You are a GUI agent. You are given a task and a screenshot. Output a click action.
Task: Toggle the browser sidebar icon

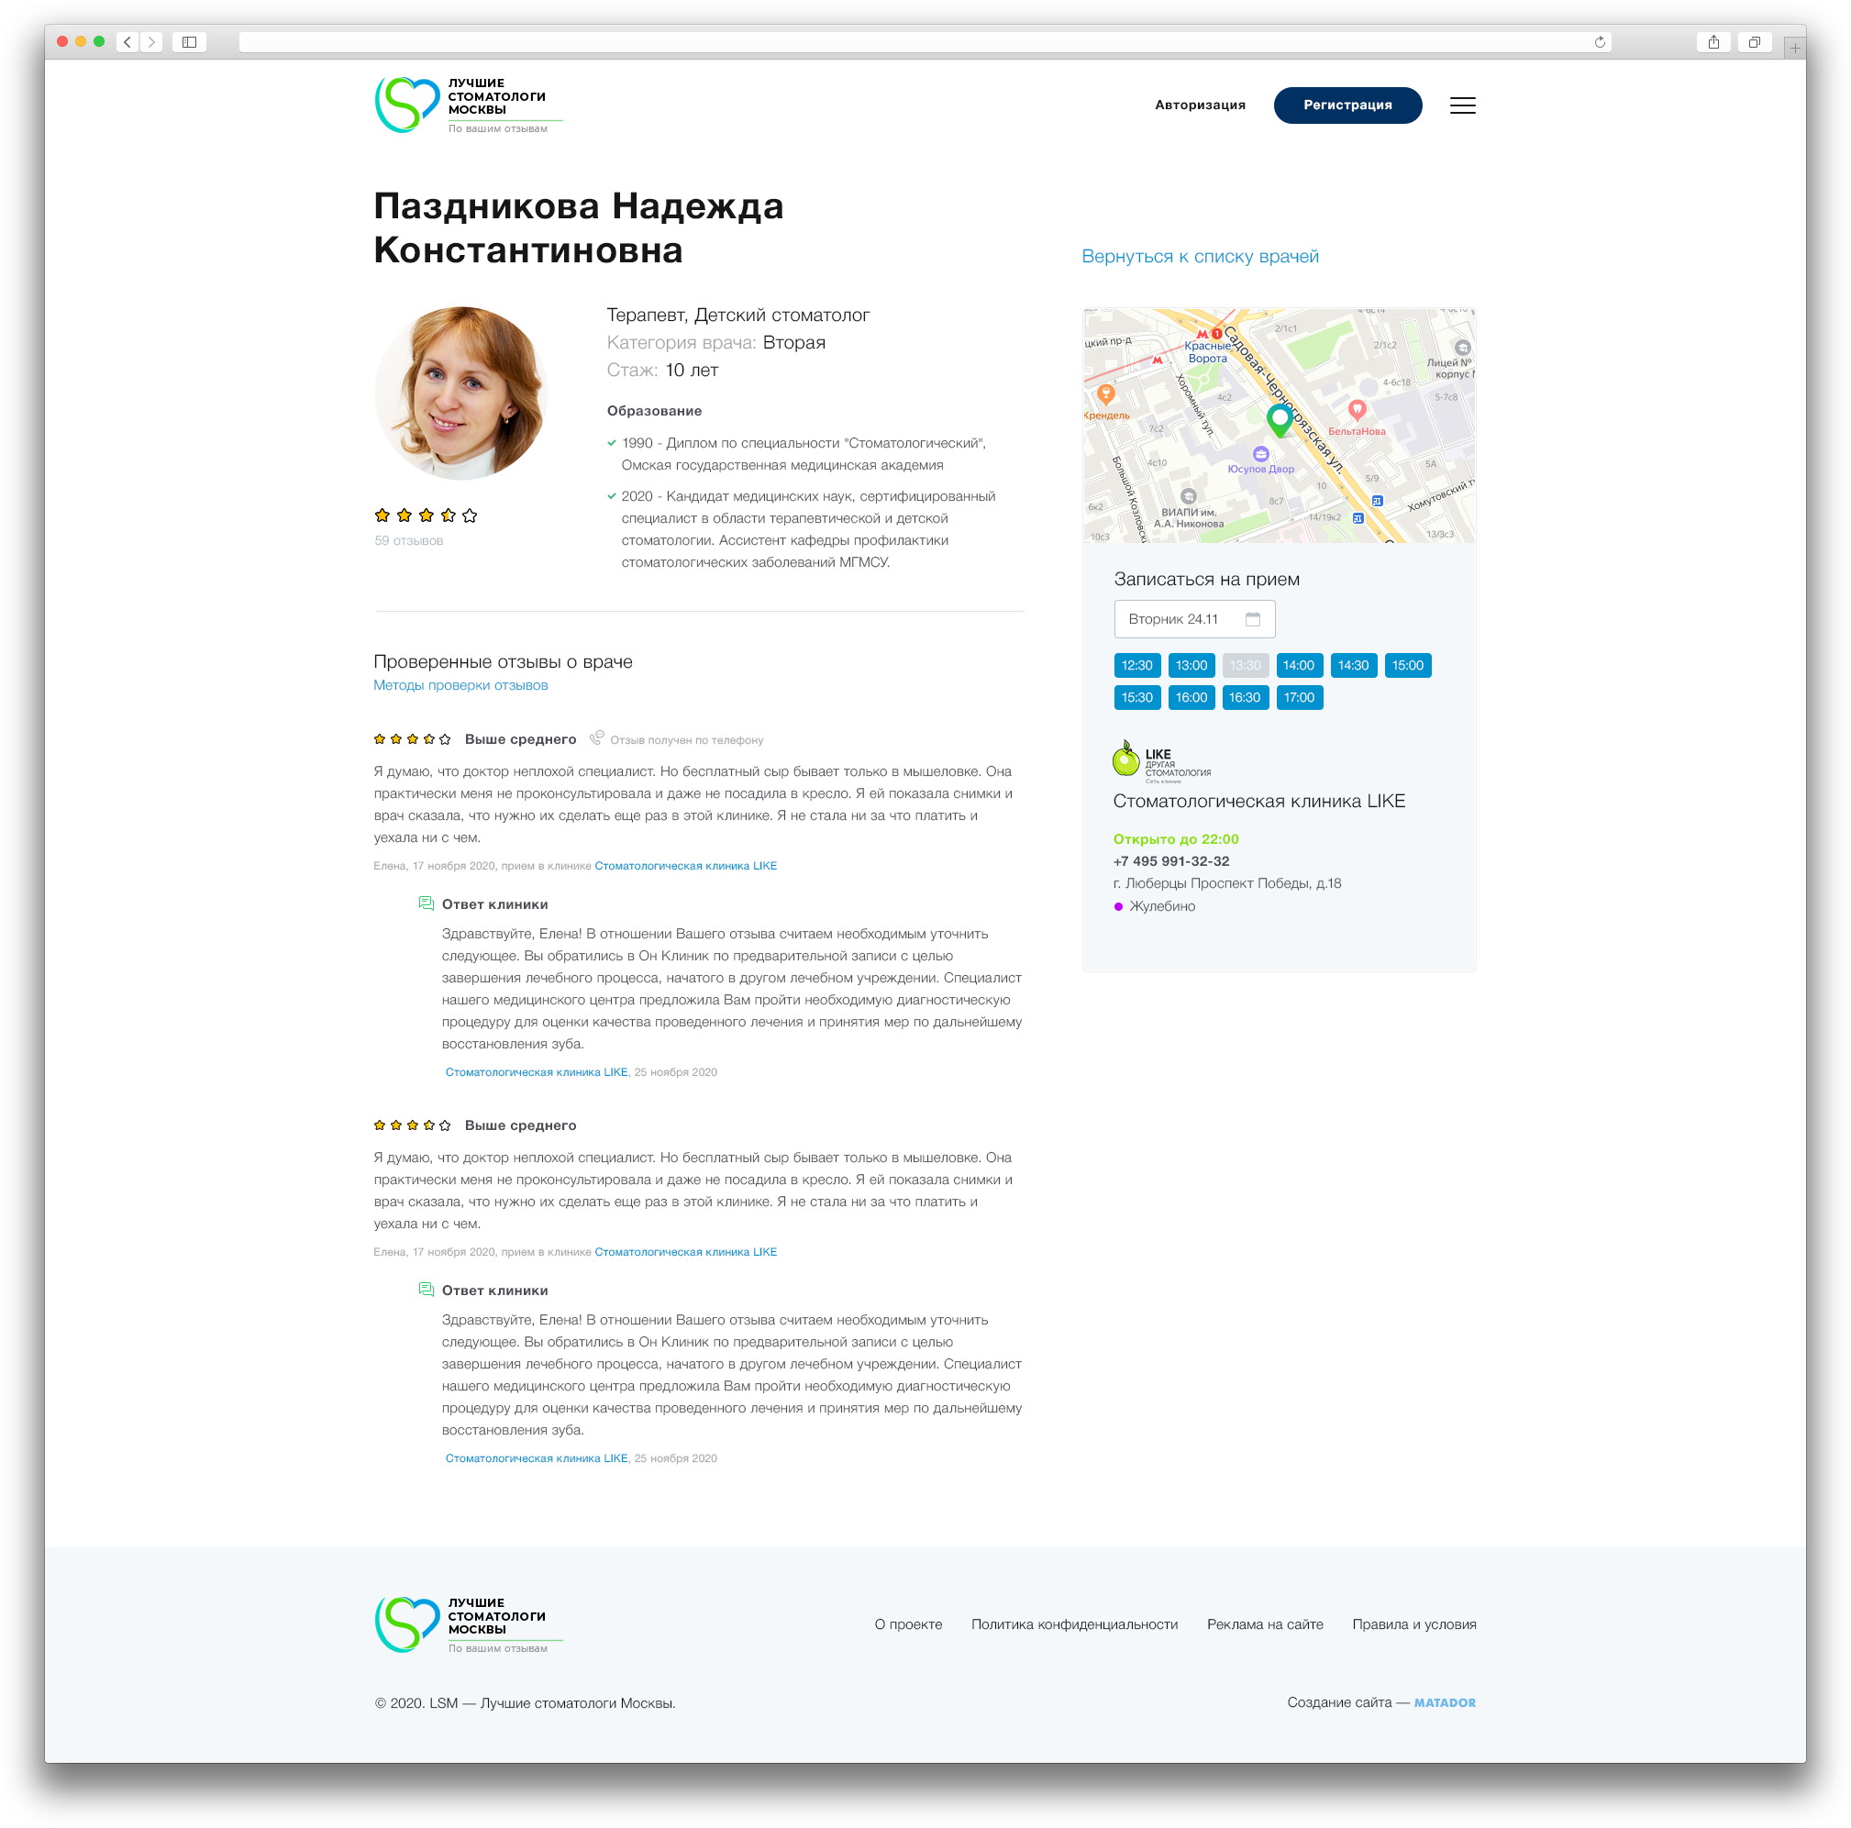click(190, 42)
